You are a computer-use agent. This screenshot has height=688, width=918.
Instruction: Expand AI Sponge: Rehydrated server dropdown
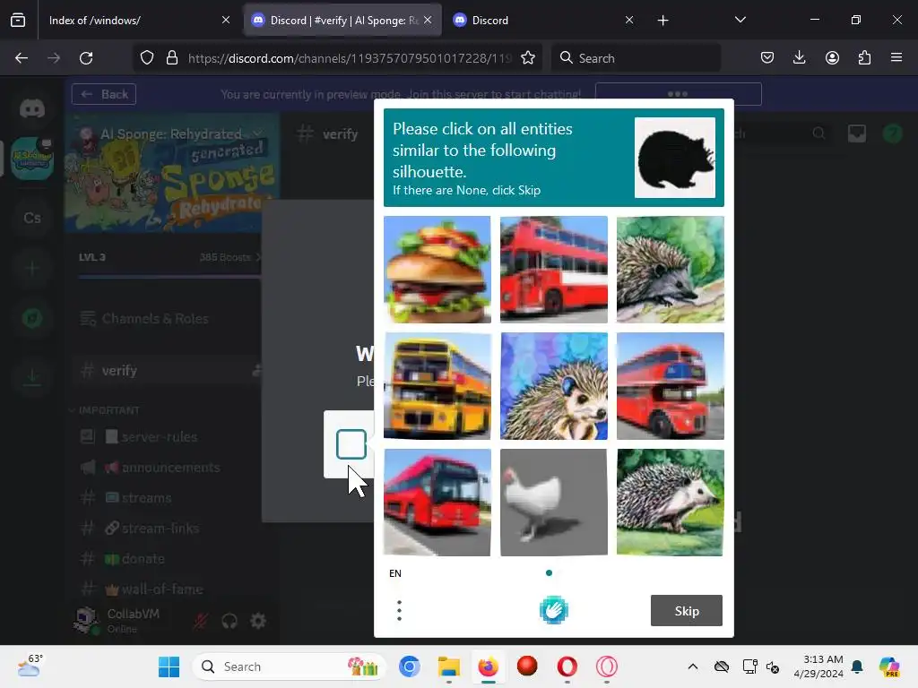tap(258, 134)
